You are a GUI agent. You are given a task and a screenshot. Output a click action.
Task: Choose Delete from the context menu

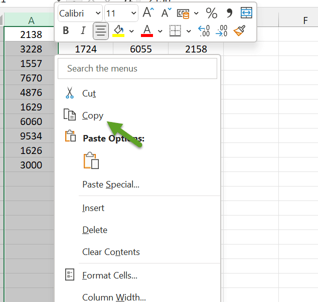[137, 230]
